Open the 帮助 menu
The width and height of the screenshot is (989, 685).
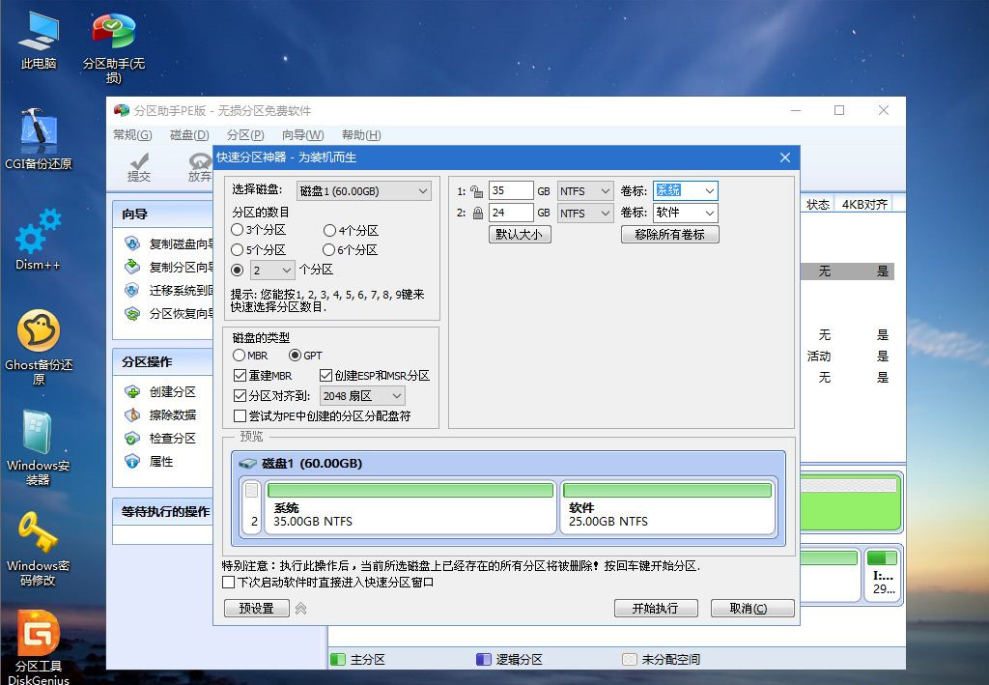click(x=360, y=135)
